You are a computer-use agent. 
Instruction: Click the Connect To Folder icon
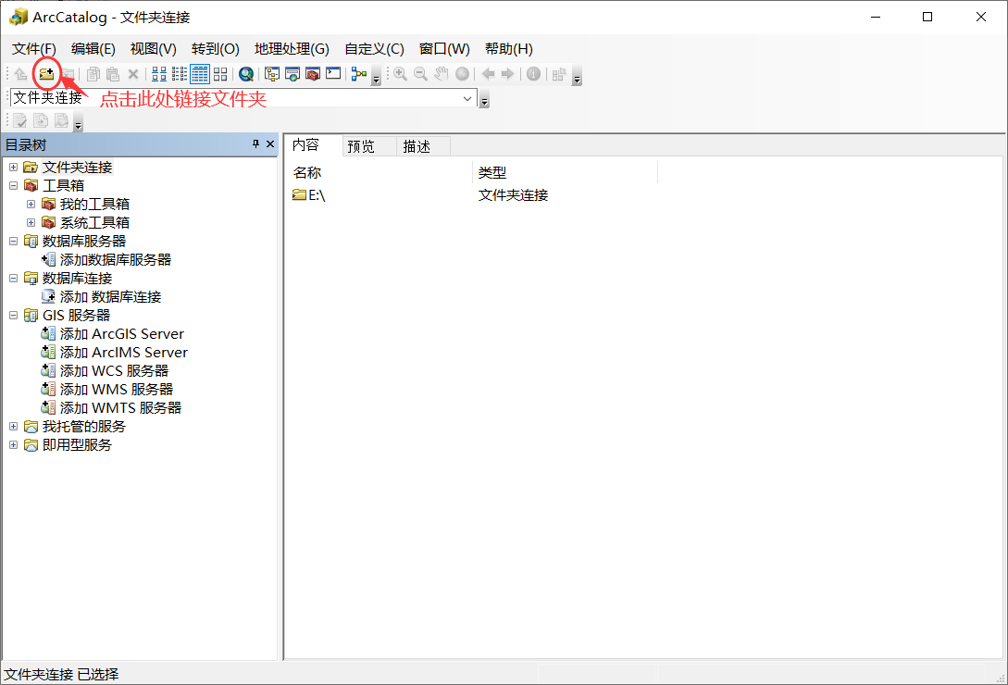[x=46, y=74]
